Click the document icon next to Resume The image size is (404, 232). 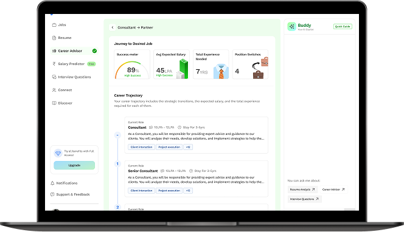[54, 38]
